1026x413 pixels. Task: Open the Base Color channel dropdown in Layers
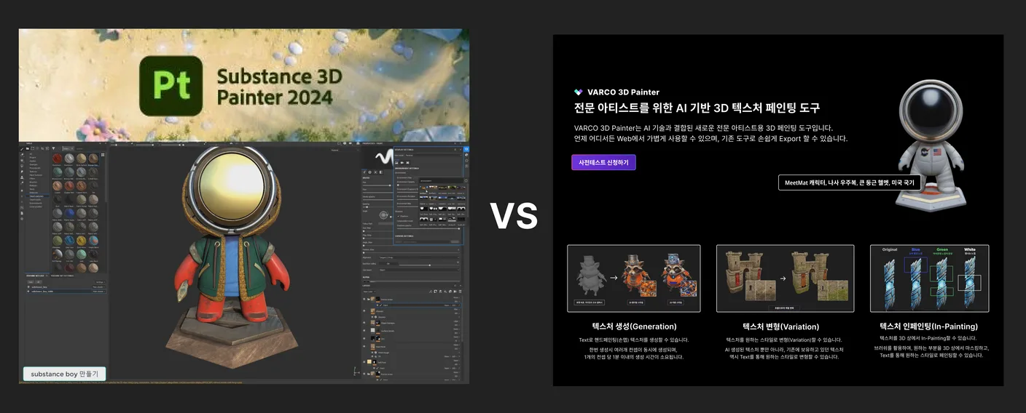369,292
